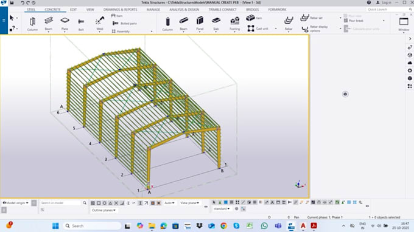414x232 pixels.
Task: Open steel Beam dropdown arrow
Action: point(49,32)
